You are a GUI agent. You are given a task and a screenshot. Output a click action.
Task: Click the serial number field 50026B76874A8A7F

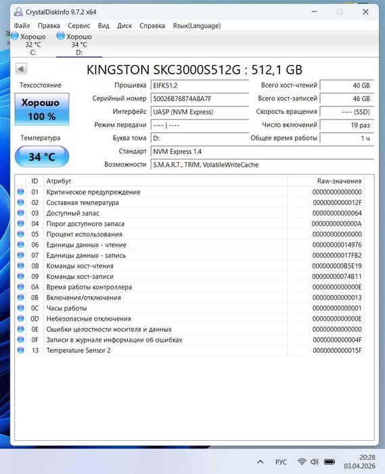pyautogui.click(x=200, y=99)
